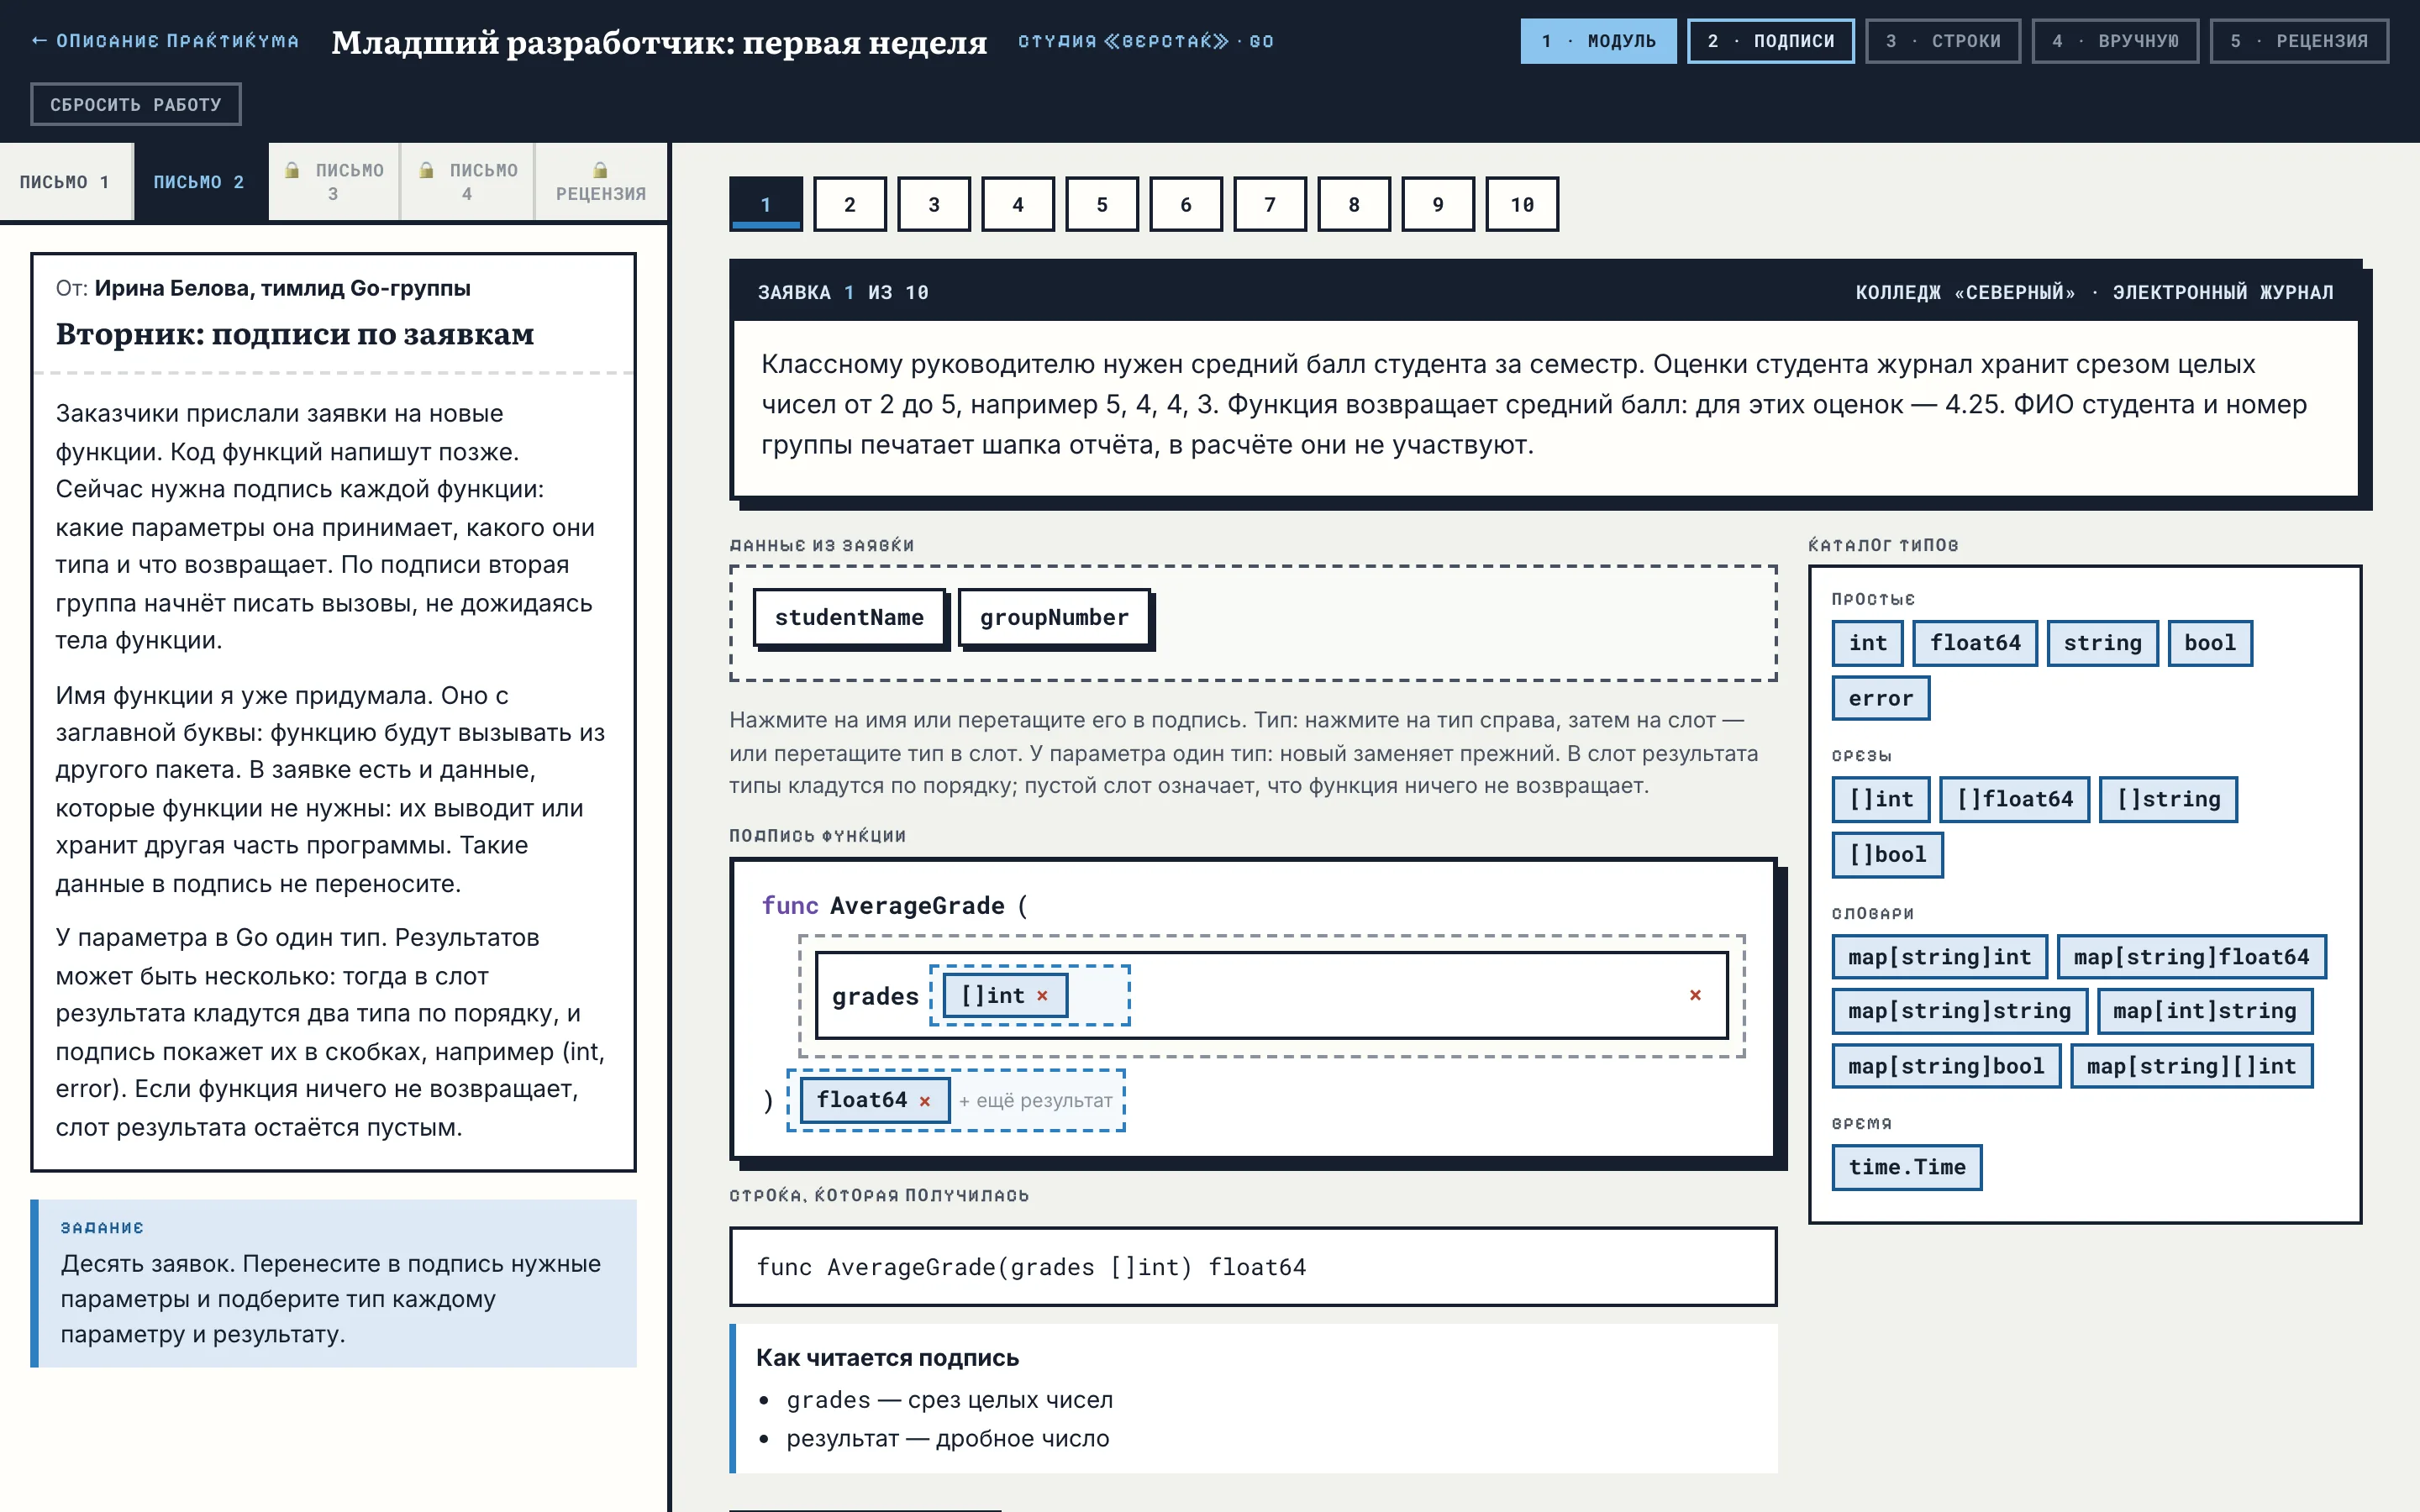Select map[string]bool dictionary type
The width and height of the screenshot is (2420, 1512).
1946,1066
